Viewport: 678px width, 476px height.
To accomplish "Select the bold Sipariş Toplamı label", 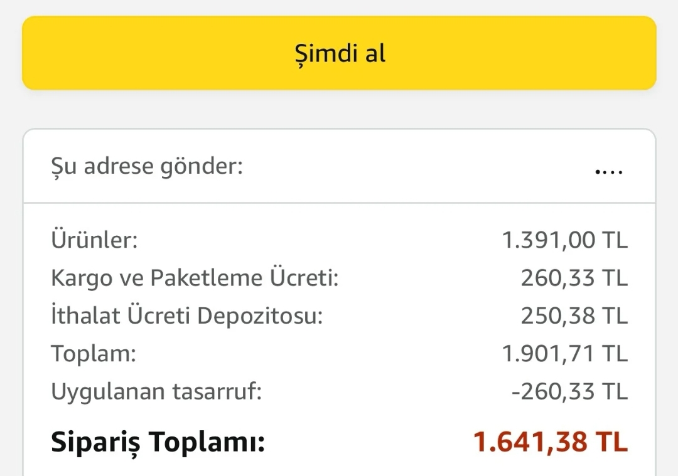I will point(158,442).
